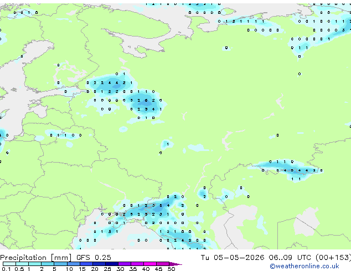Click the '0.1' legend scale label

[x=6, y=269]
